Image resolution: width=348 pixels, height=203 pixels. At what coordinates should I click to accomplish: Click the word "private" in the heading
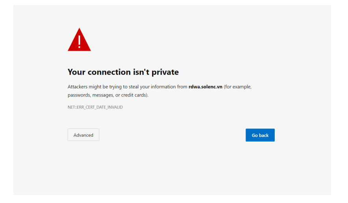pyautogui.click(x=165, y=72)
